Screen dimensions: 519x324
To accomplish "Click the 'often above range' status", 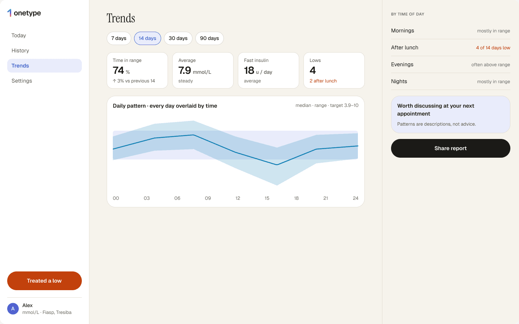I will click(x=491, y=65).
